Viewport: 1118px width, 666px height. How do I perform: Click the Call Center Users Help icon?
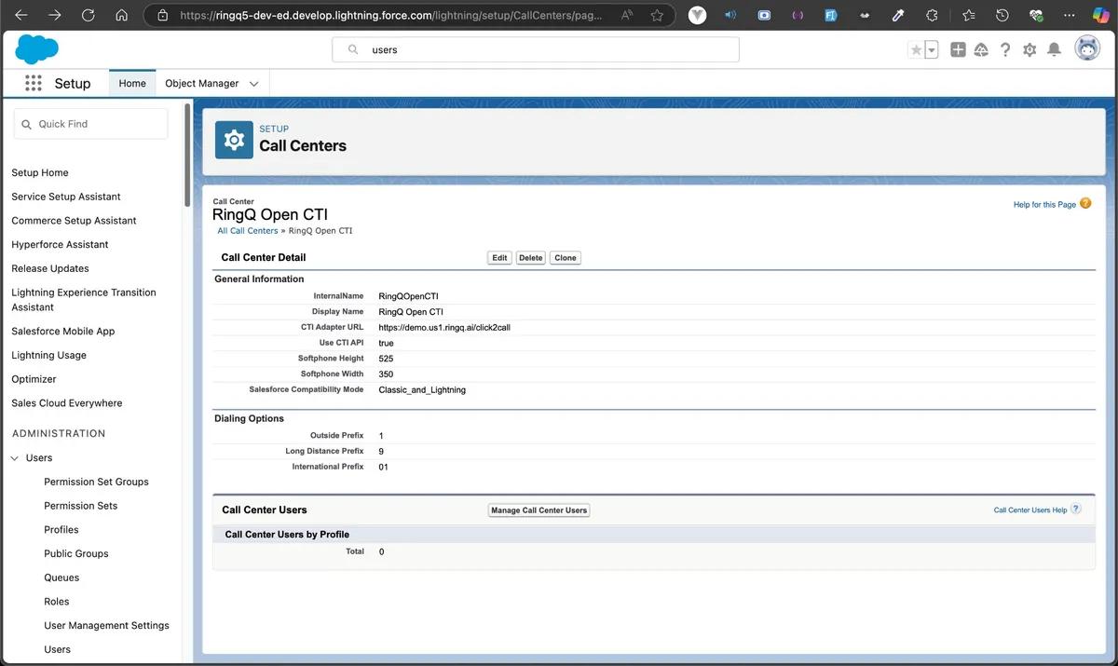click(1076, 509)
